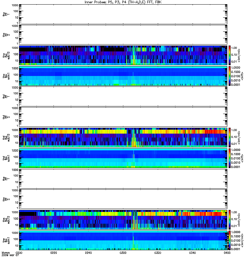This screenshot has width=246, height=262.
Task: Click the 0200 time axis label
Action: click(19, 253)
